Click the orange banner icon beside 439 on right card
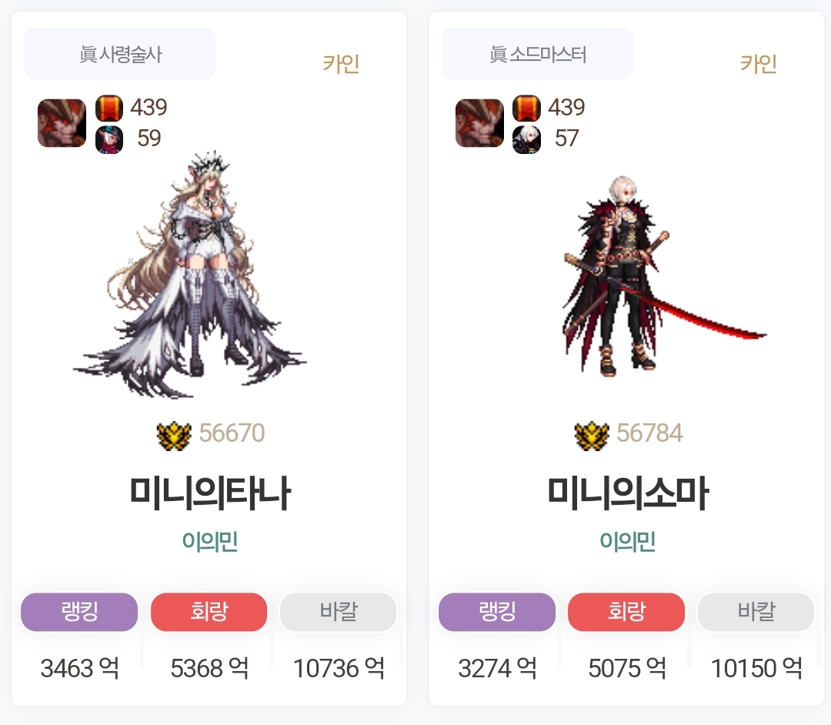 [x=527, y=108]
